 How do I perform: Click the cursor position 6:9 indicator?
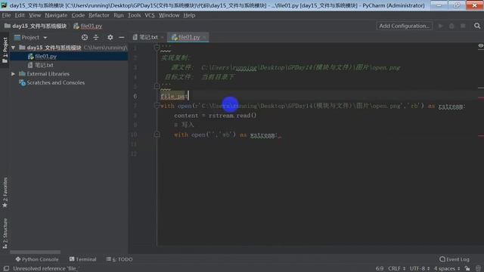click(x=380, y=269)
